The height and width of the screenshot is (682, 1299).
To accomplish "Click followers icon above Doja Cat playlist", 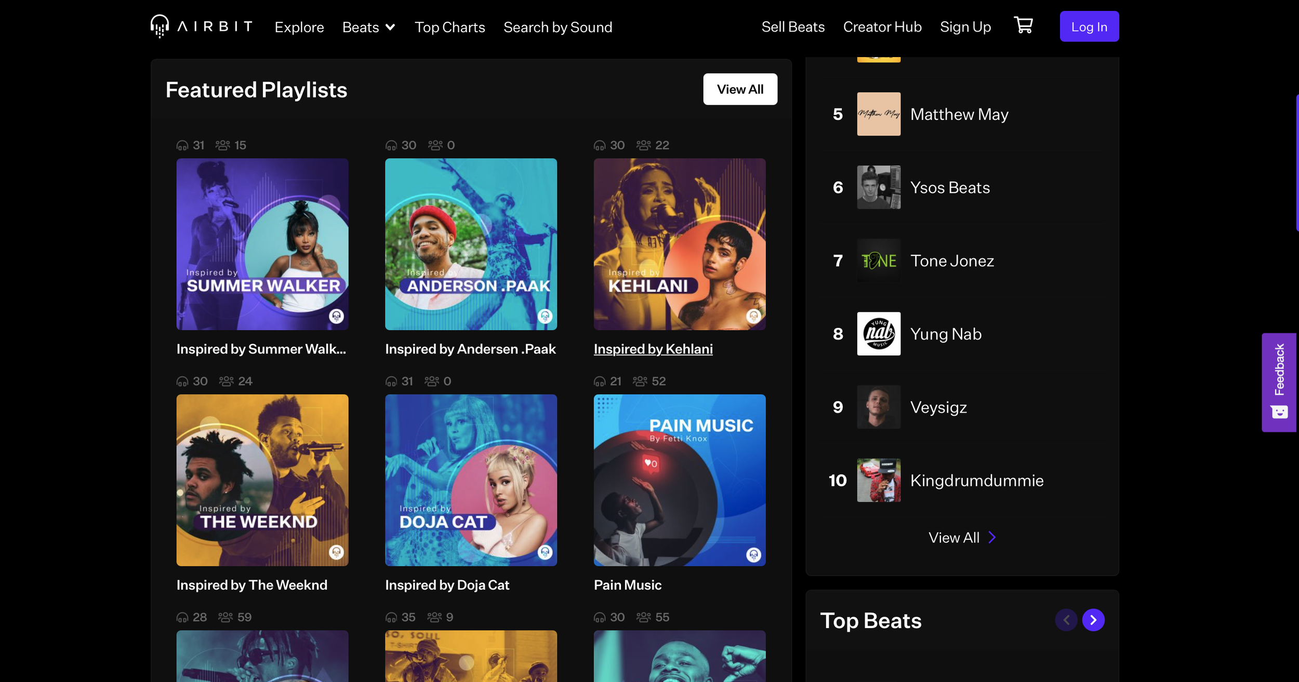I will [432, 381].
